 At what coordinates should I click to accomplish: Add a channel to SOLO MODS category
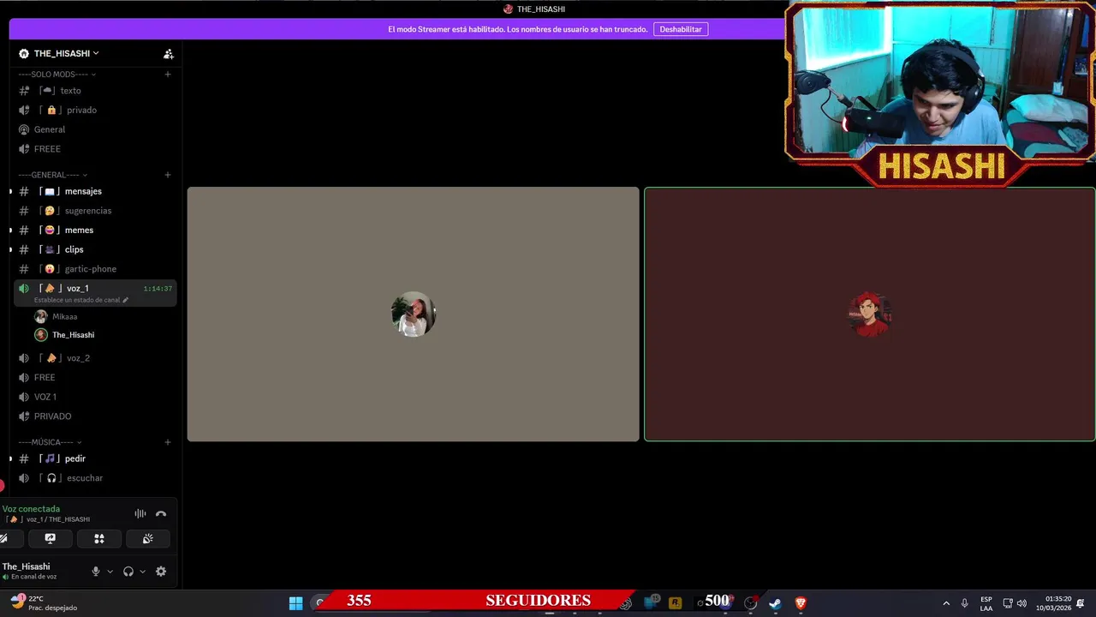[168, 75]
